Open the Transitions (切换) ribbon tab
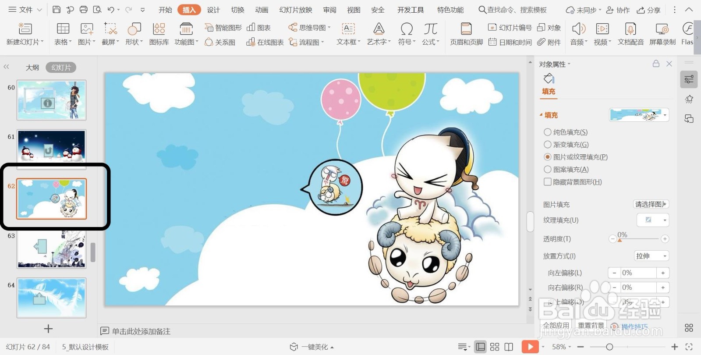This screenshot has height=355, width=701. tap(237, 10)
